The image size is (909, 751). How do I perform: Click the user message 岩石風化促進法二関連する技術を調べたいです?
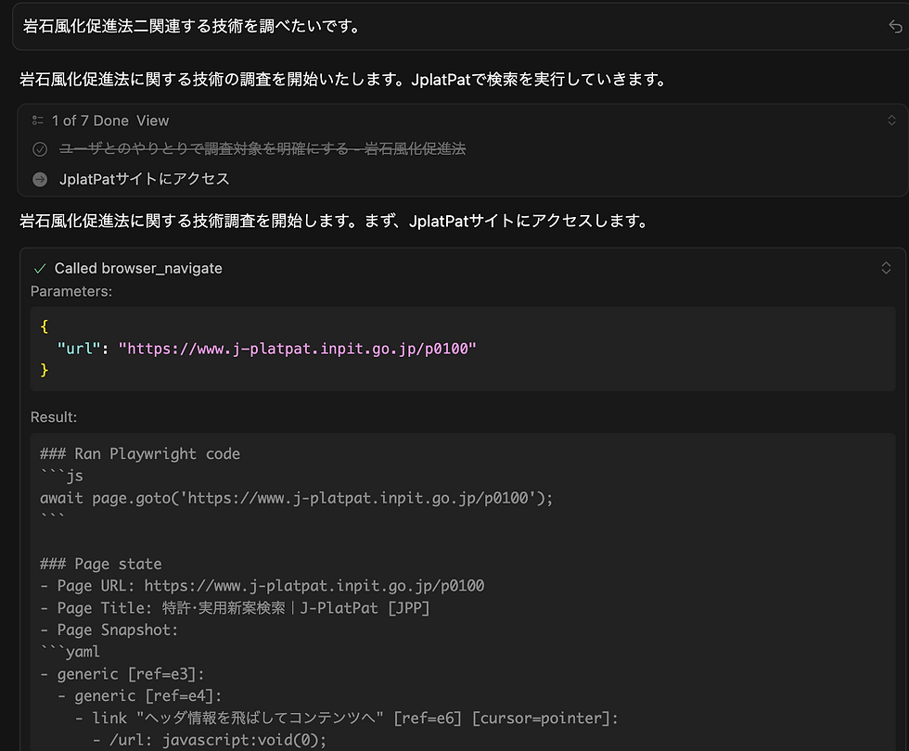[192, 26]
